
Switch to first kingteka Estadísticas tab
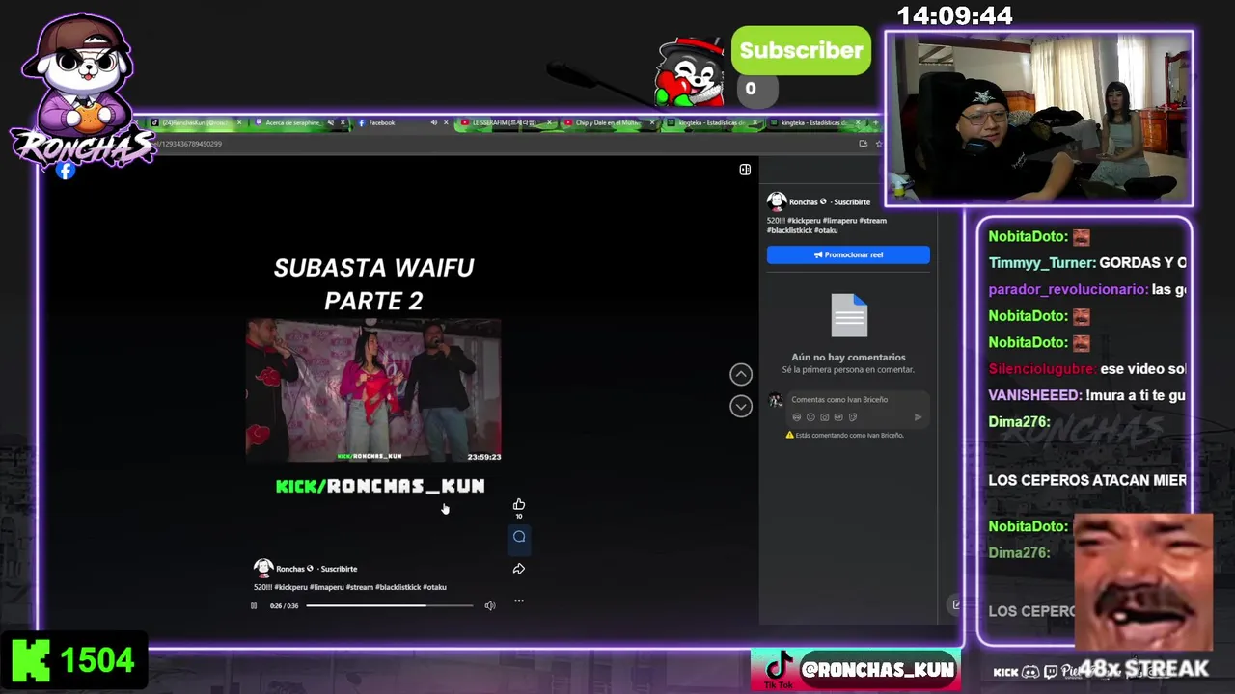(711, 122)
